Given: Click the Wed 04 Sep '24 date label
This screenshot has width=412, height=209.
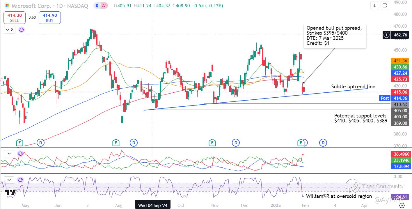Looking at the screenshot, I should tap(153, 206).
